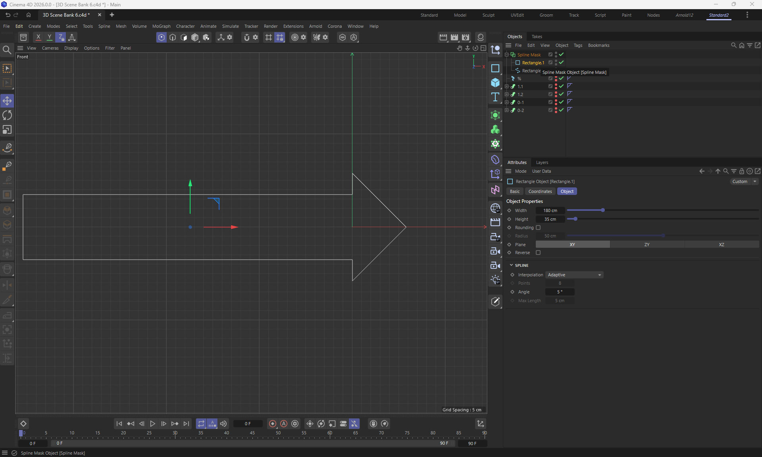
Task: Click the Text spline tool icon
Action: 495,97
